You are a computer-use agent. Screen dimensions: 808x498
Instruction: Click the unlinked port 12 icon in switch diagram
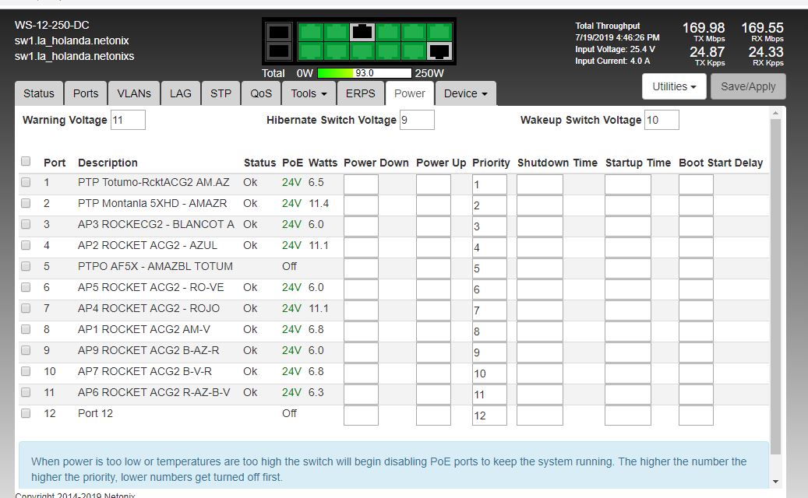[439, 51]
